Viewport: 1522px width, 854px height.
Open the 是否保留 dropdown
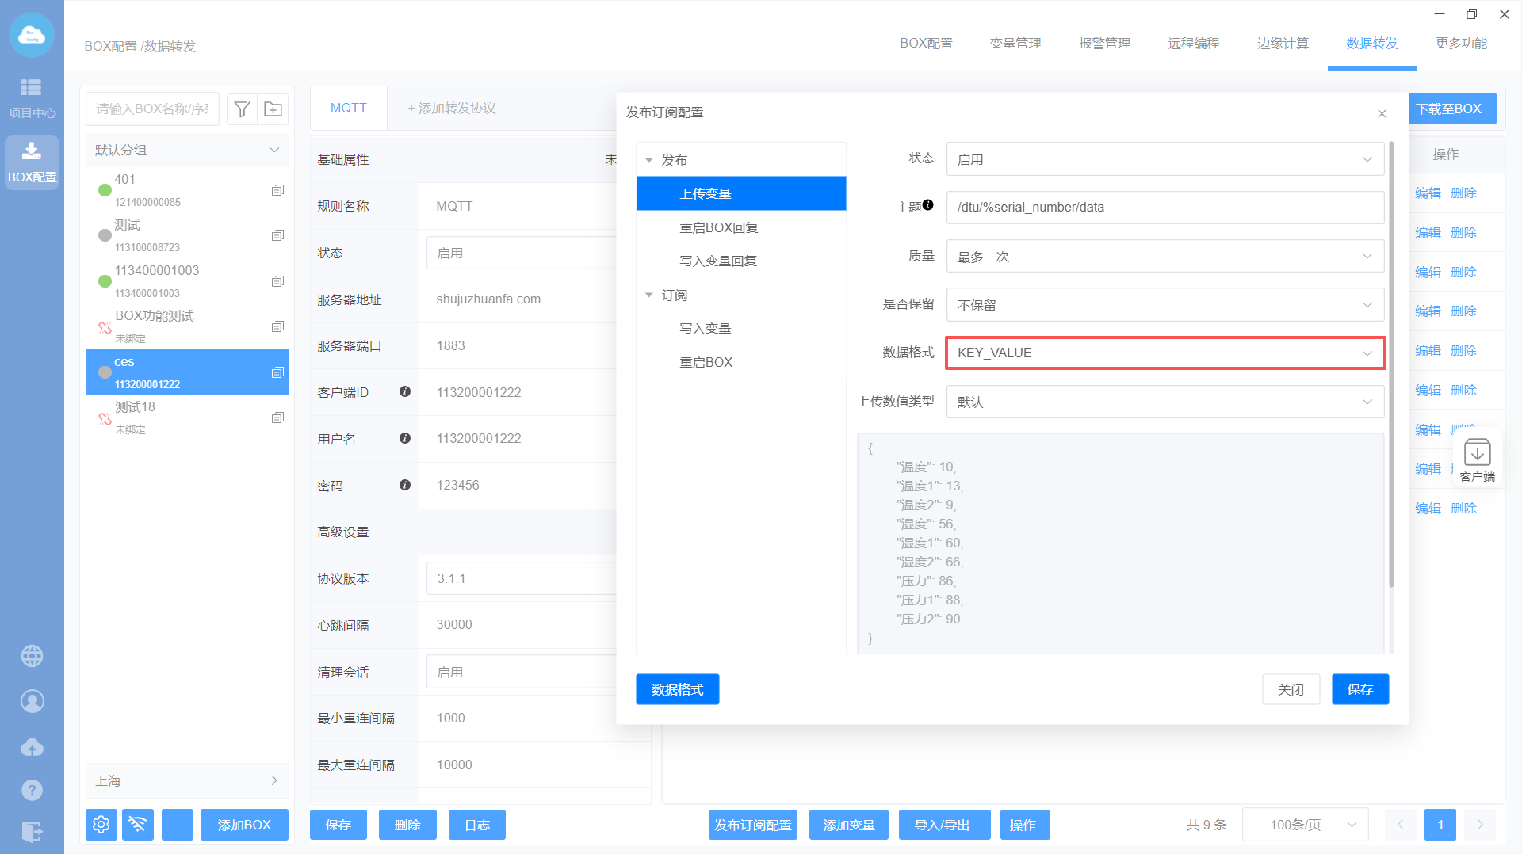point(1164,305)
